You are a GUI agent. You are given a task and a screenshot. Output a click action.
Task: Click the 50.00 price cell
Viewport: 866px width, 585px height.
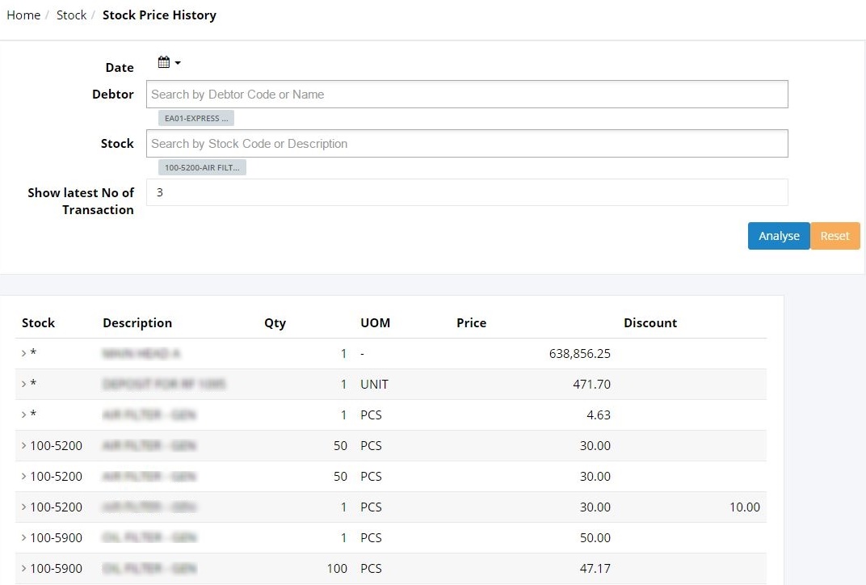coord(595,537)
